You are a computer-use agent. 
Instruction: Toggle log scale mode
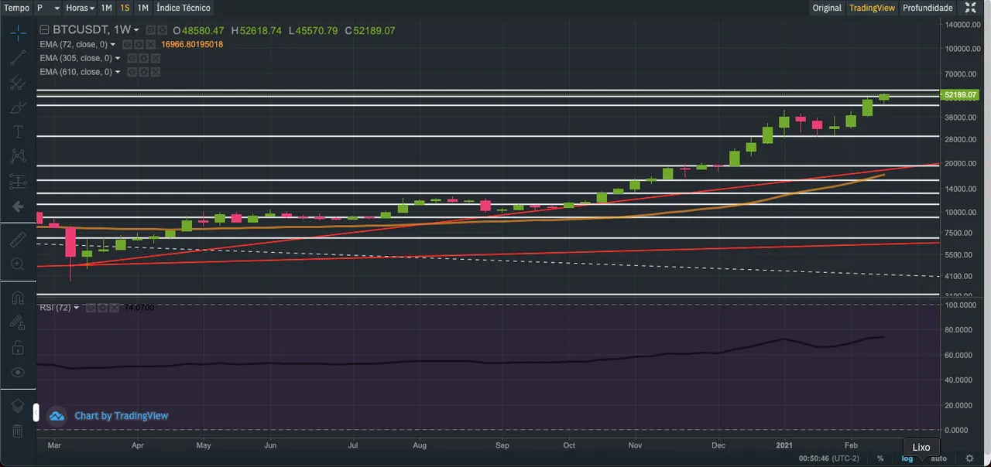click(907, 458)
